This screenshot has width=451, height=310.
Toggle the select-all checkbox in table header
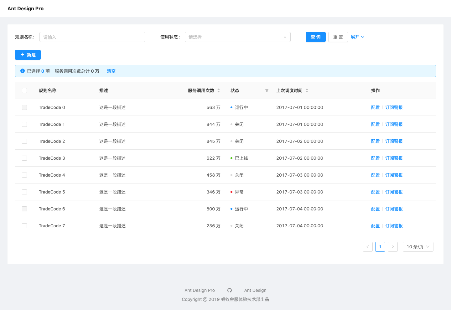pyautogui.click(x=24, y=90)
